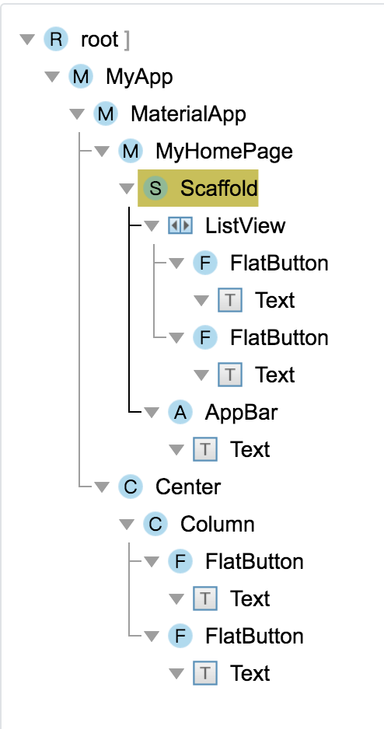
Task: Click the T icon of AppBar's Text
Action: 205,449
